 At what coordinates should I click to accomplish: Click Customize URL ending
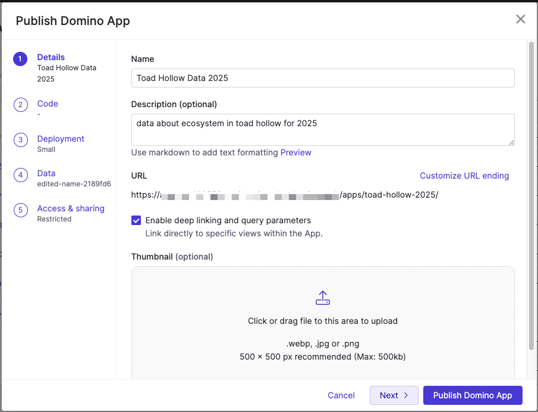pos(464,176)
